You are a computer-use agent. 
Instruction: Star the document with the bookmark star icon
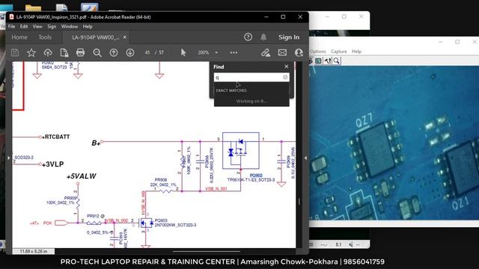point(31,52)
